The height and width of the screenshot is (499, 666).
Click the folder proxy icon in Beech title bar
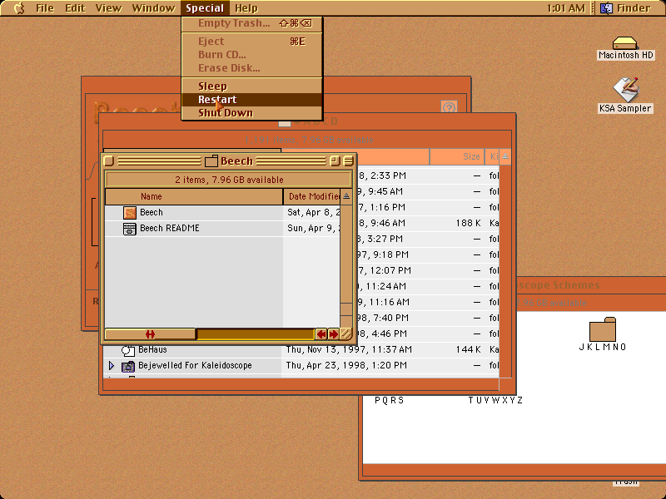point(211,161)
